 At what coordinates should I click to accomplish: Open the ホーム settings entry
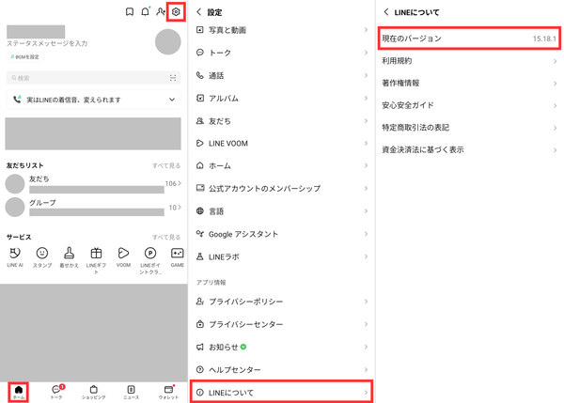(x=282, y=165)
